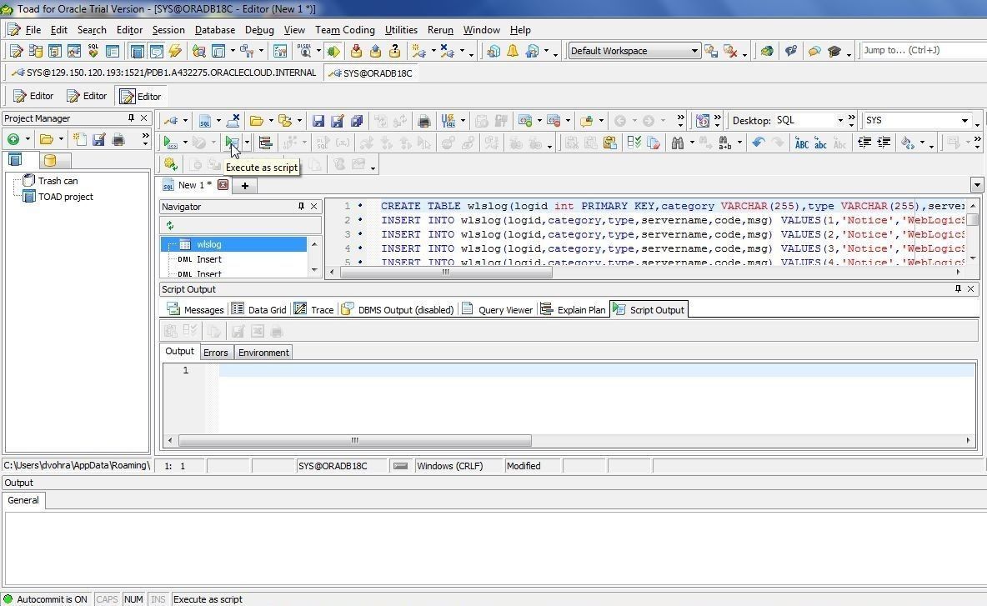Screen dimensions: 987x606
Task: Click the Save Workspace icon beside Default Workspace
Action: [x=711, y=51]
